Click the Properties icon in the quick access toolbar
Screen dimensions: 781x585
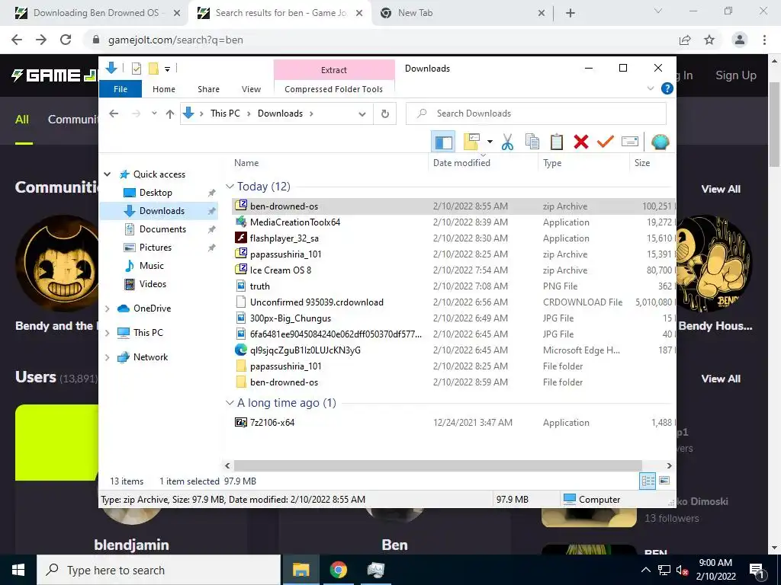136,69
